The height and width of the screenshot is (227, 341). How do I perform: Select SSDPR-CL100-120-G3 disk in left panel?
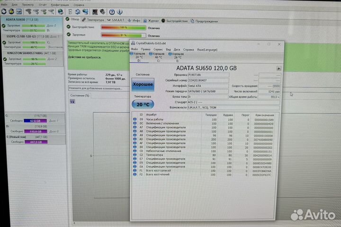click(32, 41)
